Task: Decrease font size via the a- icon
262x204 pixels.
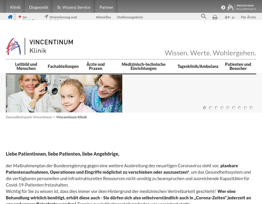Action: pos(233,17)
